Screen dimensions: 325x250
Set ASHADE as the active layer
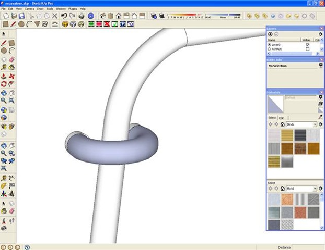(270, 49)
